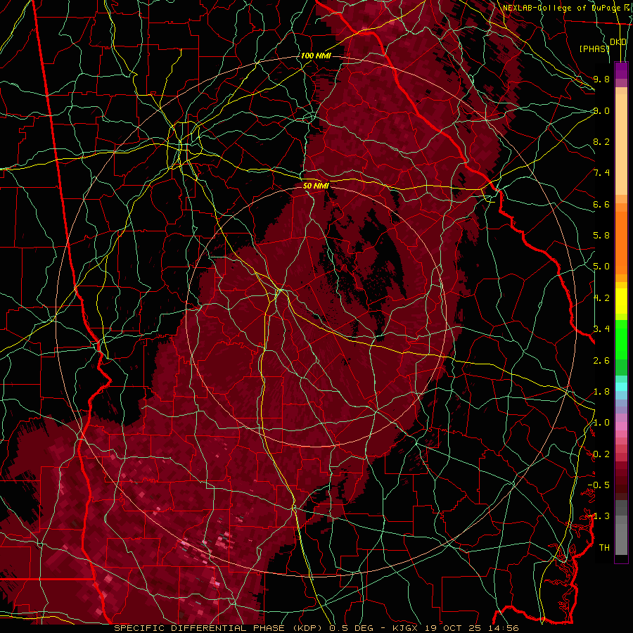Screen dimensions: 633x633
Task: Click the 100 NMI range ring label
Action: pos(316,56)
